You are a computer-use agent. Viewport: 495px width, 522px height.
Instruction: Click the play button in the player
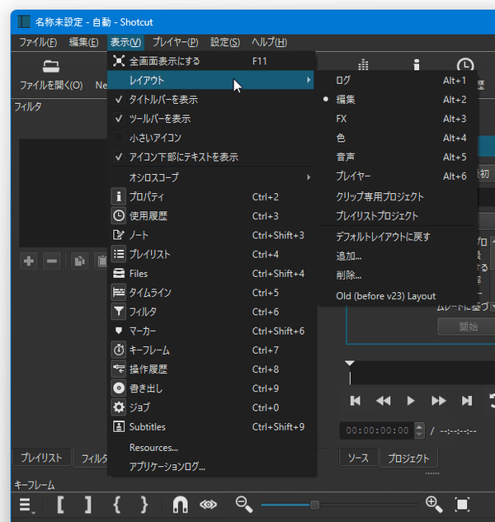(x=411, y=401)
